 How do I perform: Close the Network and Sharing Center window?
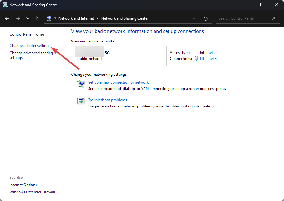coord(276,5)
